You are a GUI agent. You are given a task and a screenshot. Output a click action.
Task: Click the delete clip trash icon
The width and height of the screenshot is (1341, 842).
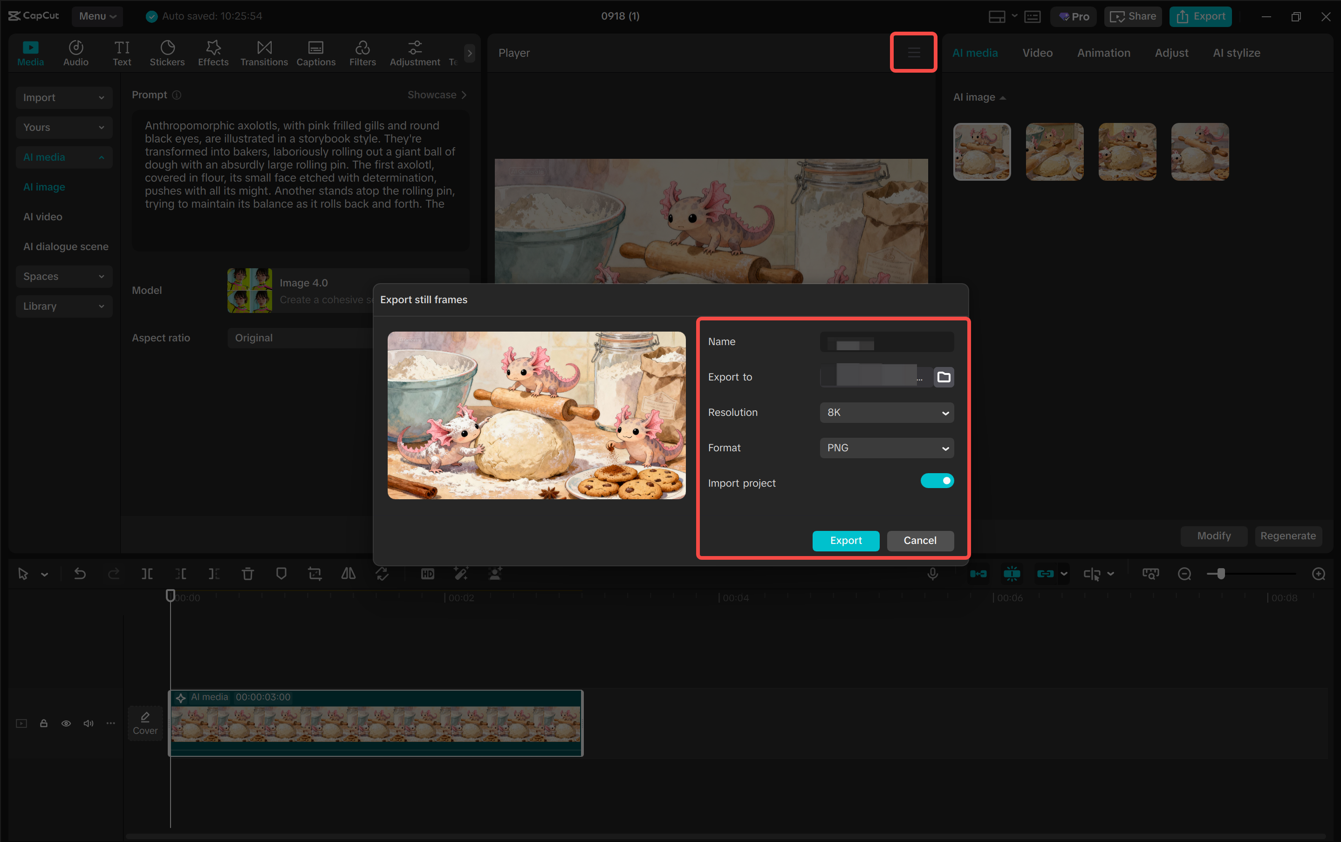pos(247,574)
